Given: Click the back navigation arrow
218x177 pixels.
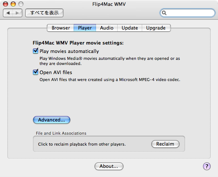Looking at the screenshot, I should (x=8, y=13).
